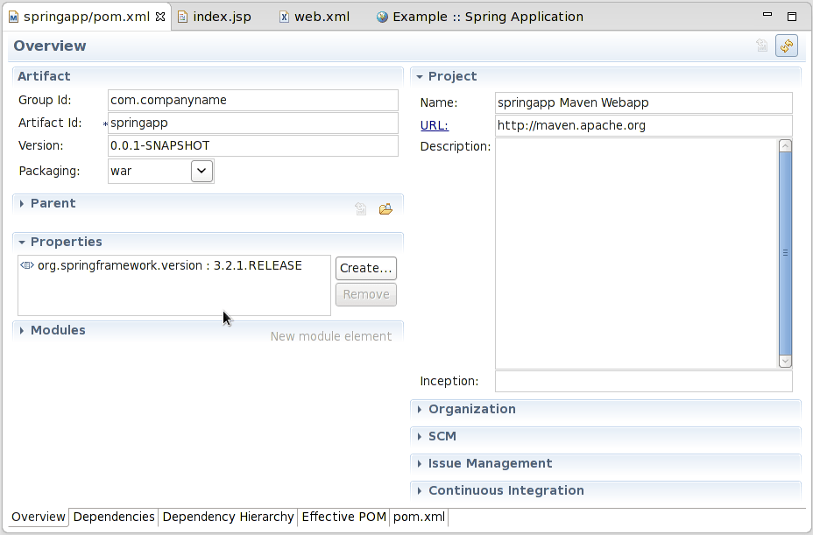This screenshot has height=535, width=813.
Task: Expand the Modules section
Action: (x=21, y=330)
